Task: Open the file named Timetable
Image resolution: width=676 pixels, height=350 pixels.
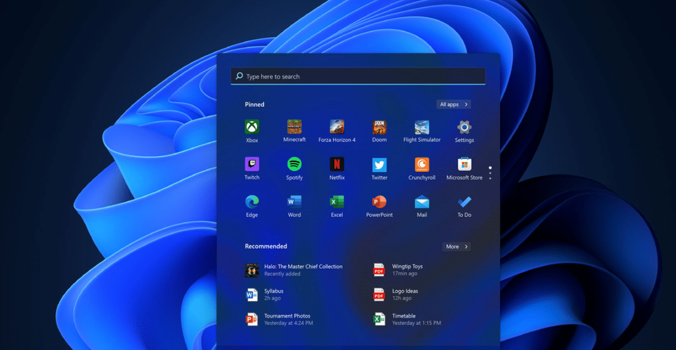Action: [404, 316]
